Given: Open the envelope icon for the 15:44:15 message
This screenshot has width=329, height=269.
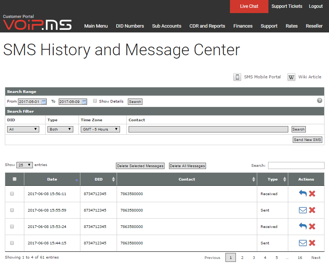Looking at the screenshot, I should (302, 243).
